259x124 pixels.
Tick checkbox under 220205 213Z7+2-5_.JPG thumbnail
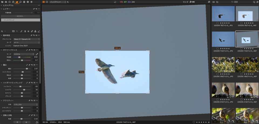(x=217, y=99)
